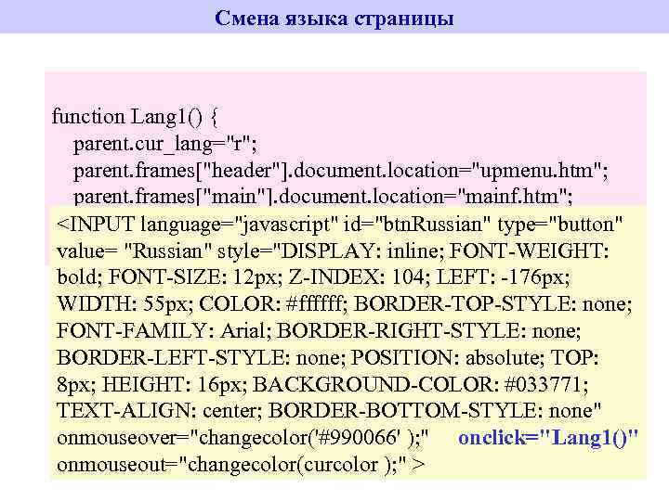Click the line starting "<INPUT language="
This screenshot has width=669, height=501.
pyautogui.click(x=340, y=225)
